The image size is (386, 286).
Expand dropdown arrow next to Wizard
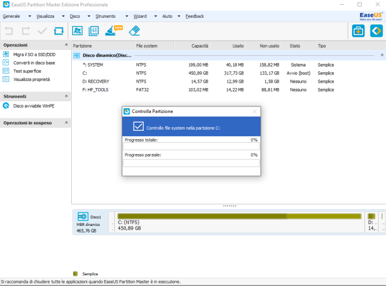(x=156, y=16)
